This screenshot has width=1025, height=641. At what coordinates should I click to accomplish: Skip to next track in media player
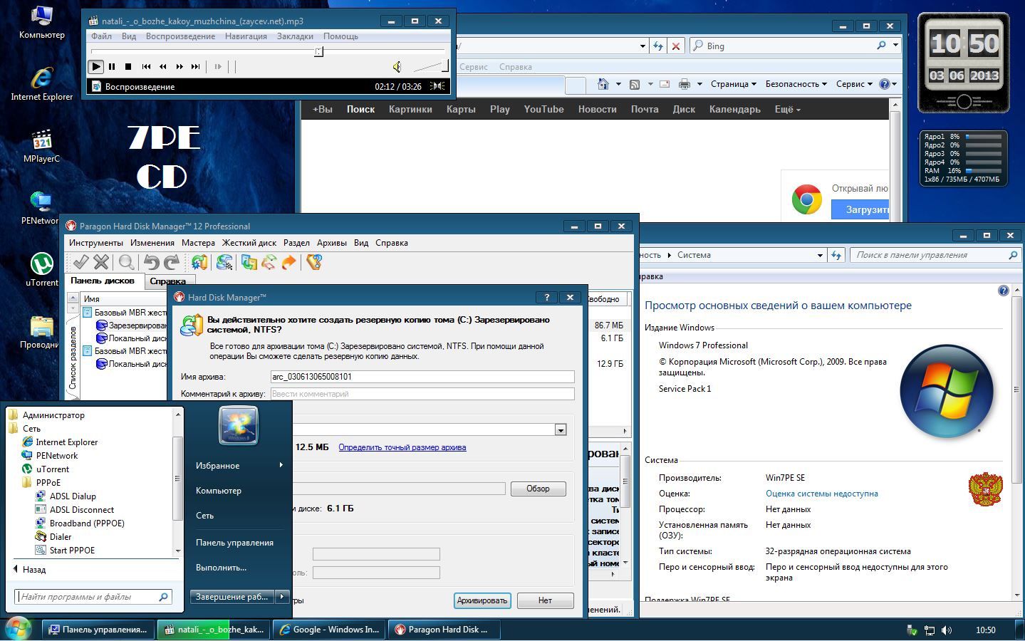click(x=195, y=66)
